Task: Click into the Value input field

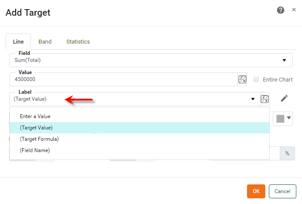Action: point(122,80)
